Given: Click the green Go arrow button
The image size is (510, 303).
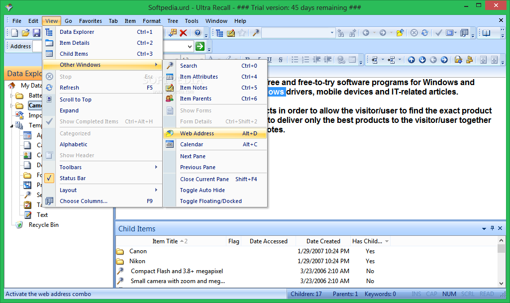Looking at the screenshot, I should click(200, 46).
